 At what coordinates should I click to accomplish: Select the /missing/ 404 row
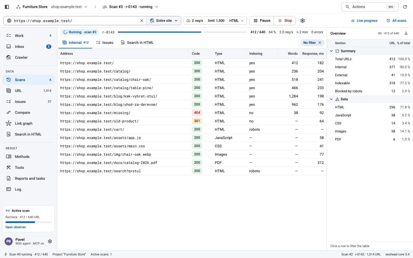[x=192, y=113]
